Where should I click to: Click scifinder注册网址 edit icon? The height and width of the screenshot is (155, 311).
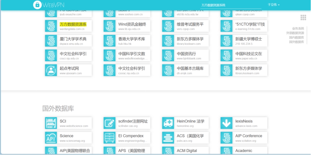[109, 123]
